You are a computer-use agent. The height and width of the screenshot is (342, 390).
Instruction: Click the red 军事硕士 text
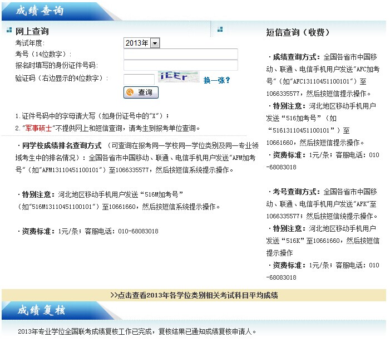[37, 128]
